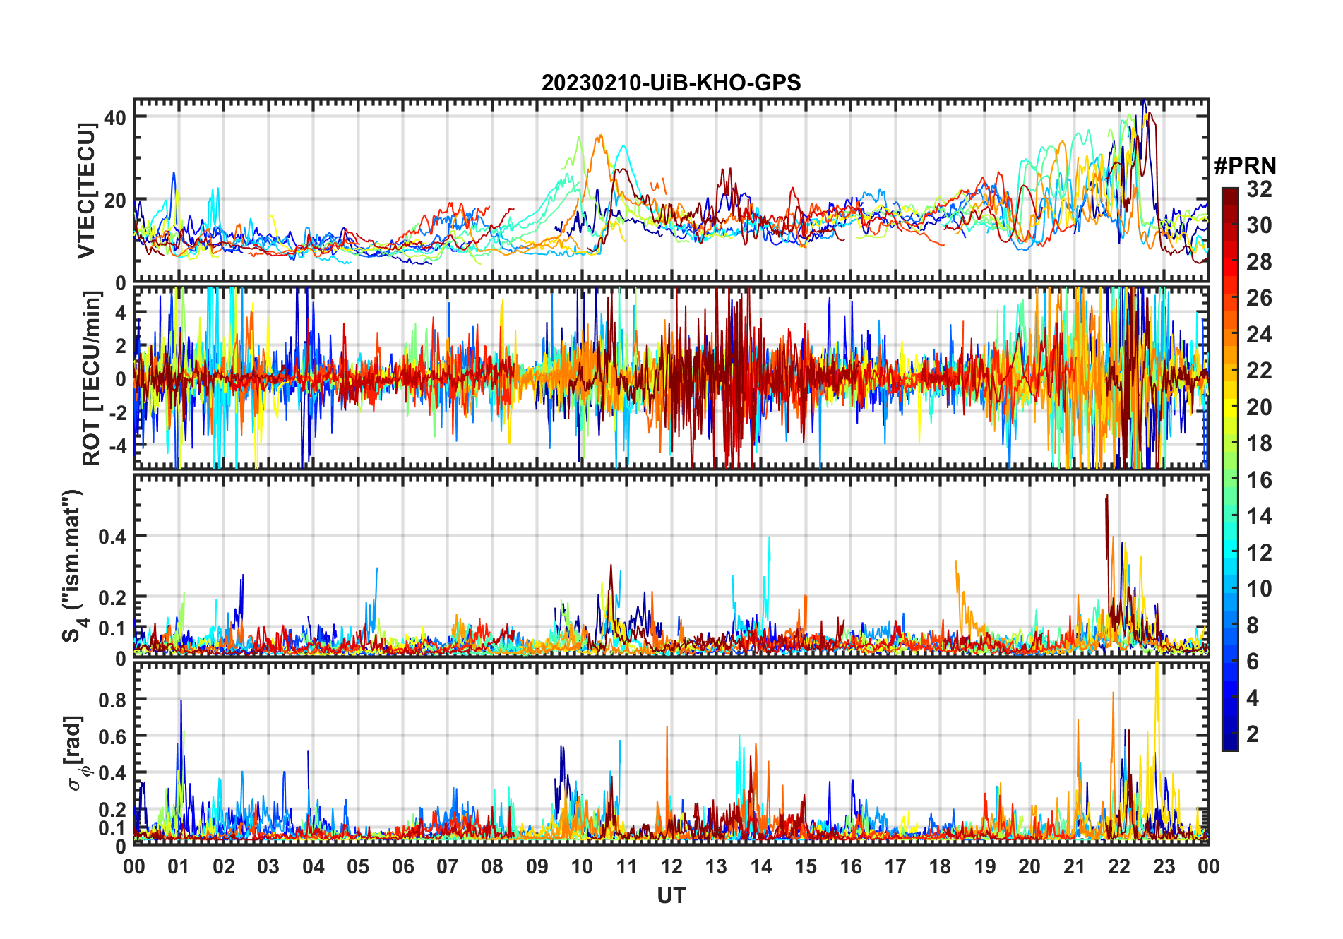Click the PRN color scale bar
Image resolution: width=1343 pixels, height=939 pixels.
pos(1229,469)
